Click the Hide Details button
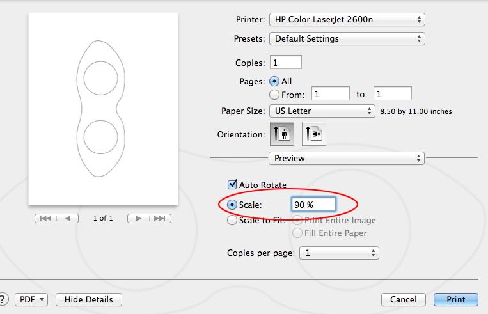The width and height of the screenshot is (488, 314). point(89,299)
